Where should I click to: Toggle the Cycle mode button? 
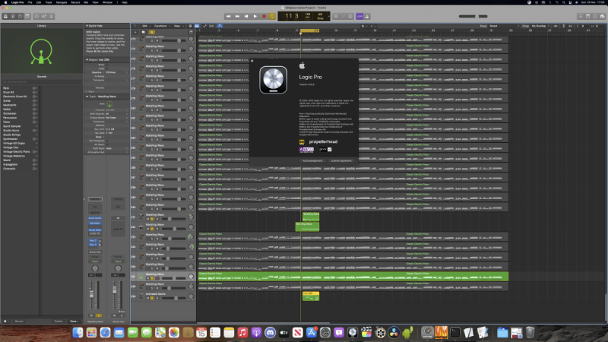point(273,15)
